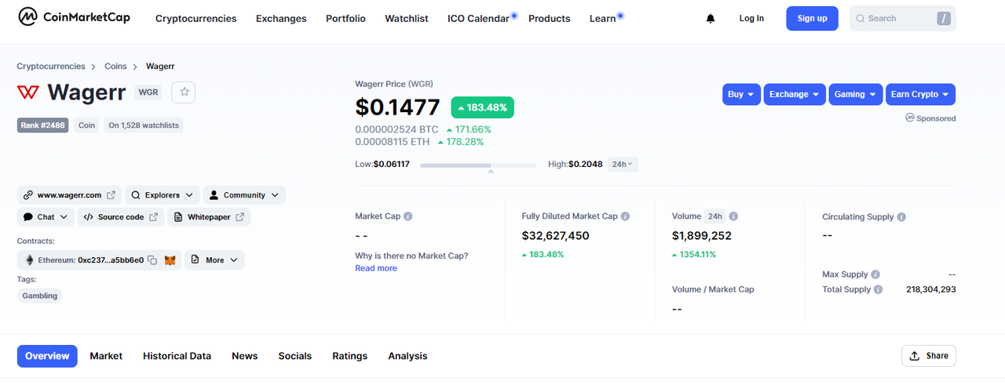This screenshot has width=1005, height=388.
Task: Click the low-high price range bar
Action: pyautogui.click(x=478, y=165)
